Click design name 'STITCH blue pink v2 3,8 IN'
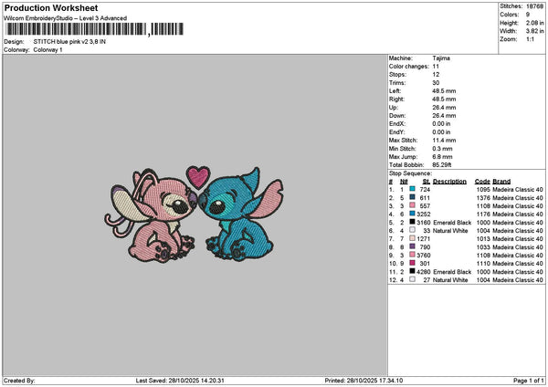The height and width of the screenshot is (387, 548). pos(69,42)
